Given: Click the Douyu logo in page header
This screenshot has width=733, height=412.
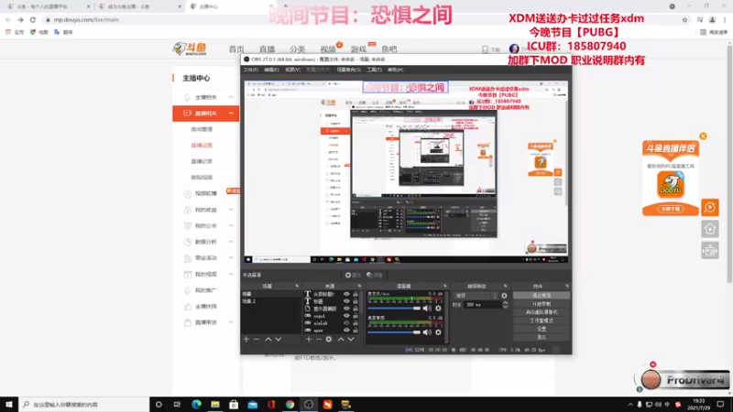Looking at the screenshot, I should coord(190,49).
